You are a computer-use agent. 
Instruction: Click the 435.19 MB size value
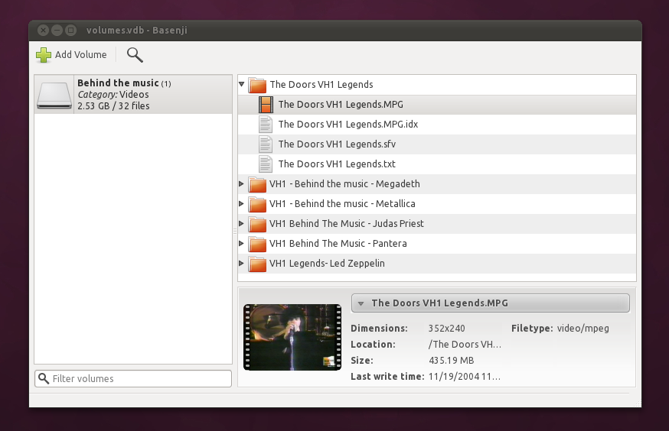tap(451, 361)
